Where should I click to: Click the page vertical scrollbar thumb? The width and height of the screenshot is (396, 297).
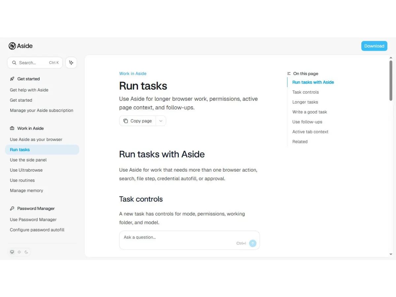[391, 81]
